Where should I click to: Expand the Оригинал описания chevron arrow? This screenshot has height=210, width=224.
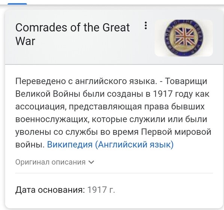click(x=91, y=162)
